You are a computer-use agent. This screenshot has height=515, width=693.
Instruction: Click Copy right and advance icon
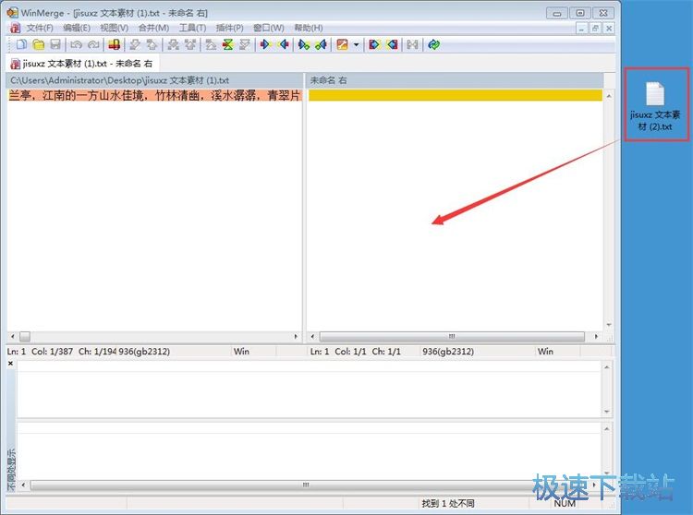[x=304, y=44]
